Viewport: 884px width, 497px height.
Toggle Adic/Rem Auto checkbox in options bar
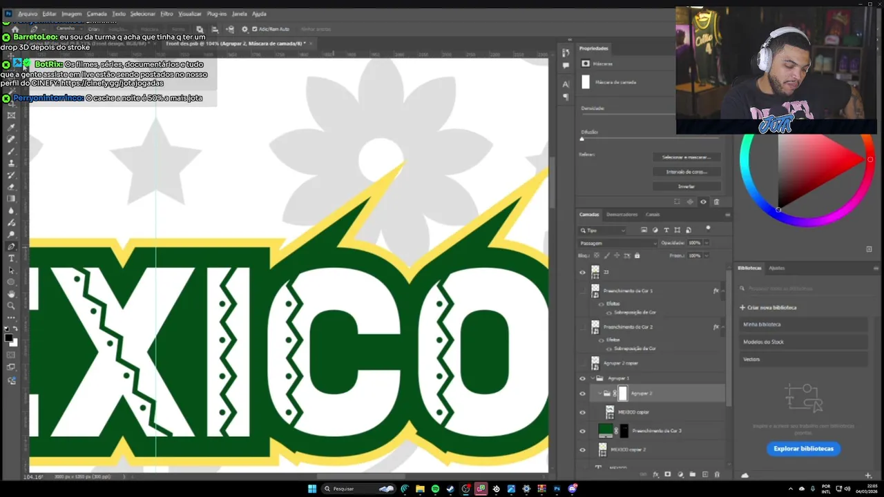pos(255,29)
